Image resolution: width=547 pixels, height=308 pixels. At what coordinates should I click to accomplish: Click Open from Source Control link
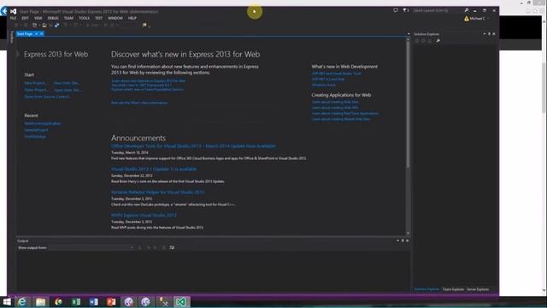click(x=47, y=97)
